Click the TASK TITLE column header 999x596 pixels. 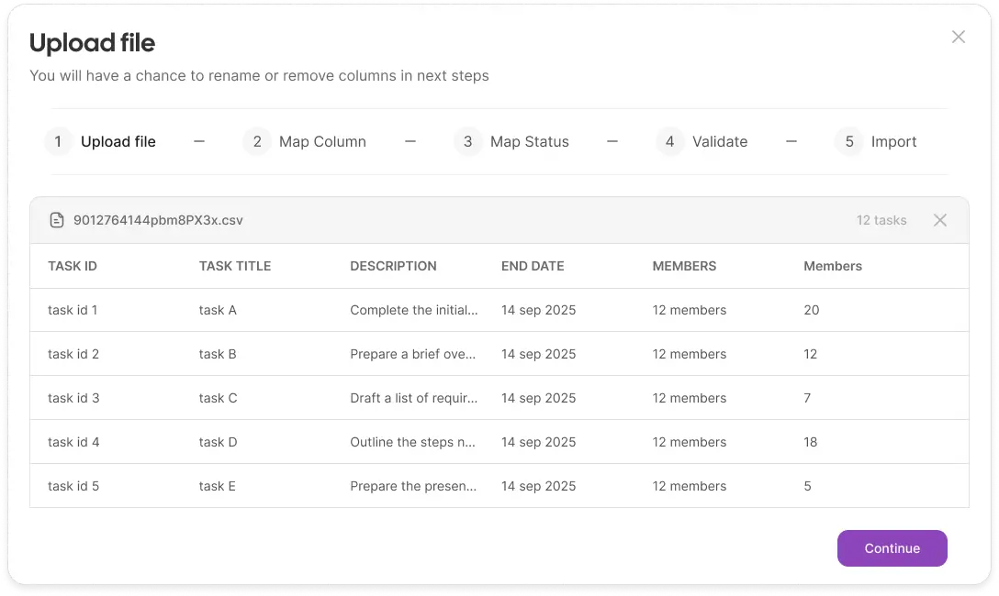pyautogui.click(x=235, y=266)
